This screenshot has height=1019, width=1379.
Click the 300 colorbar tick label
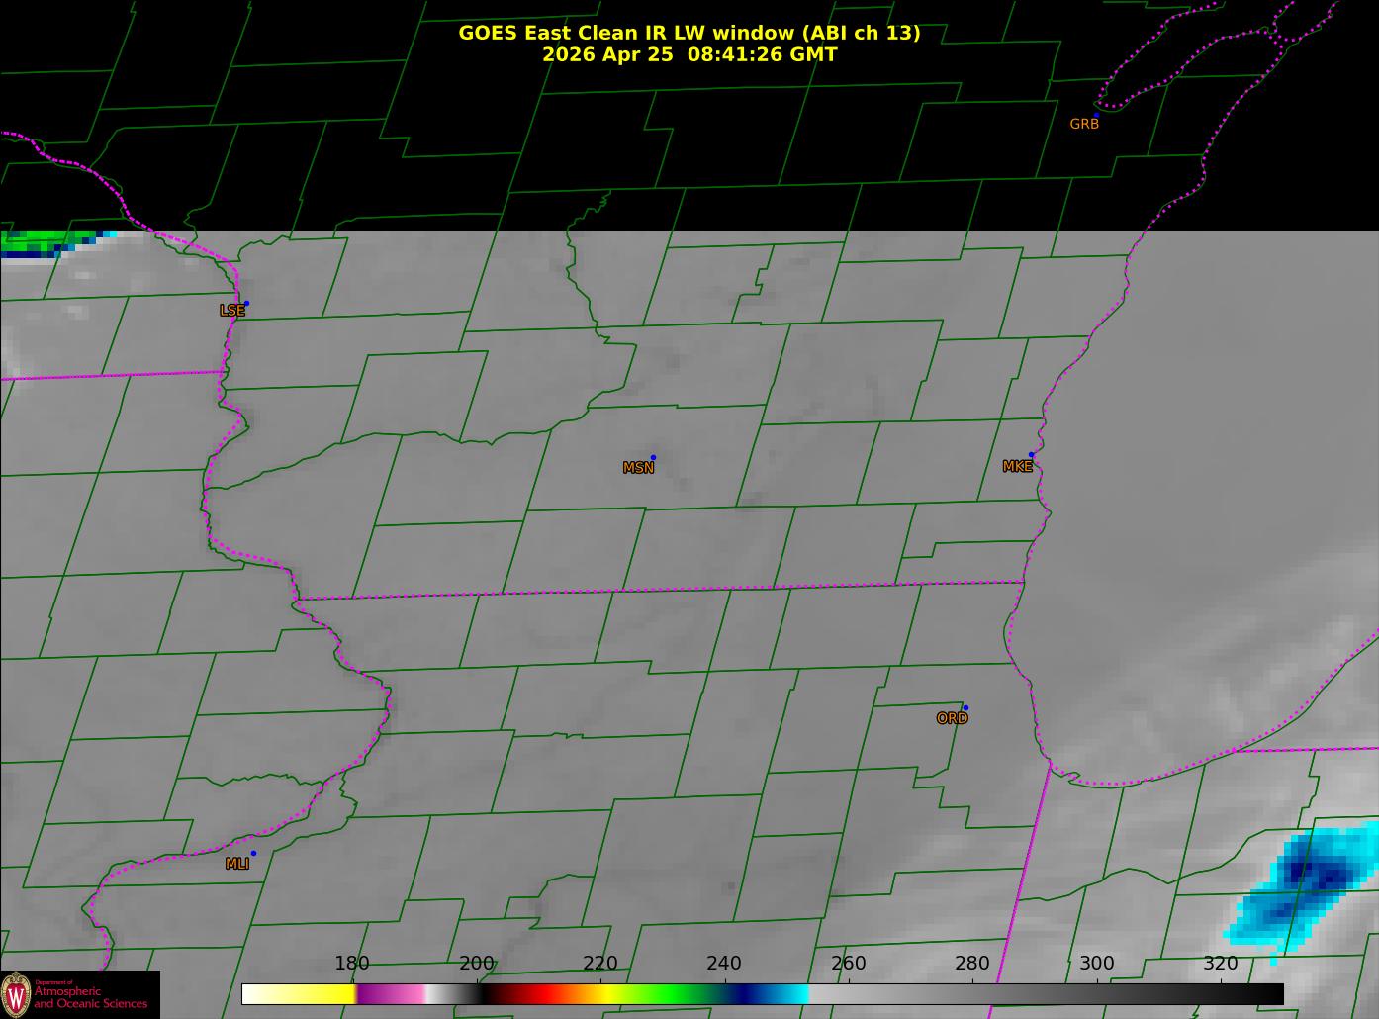click(x=1096, y=964)
